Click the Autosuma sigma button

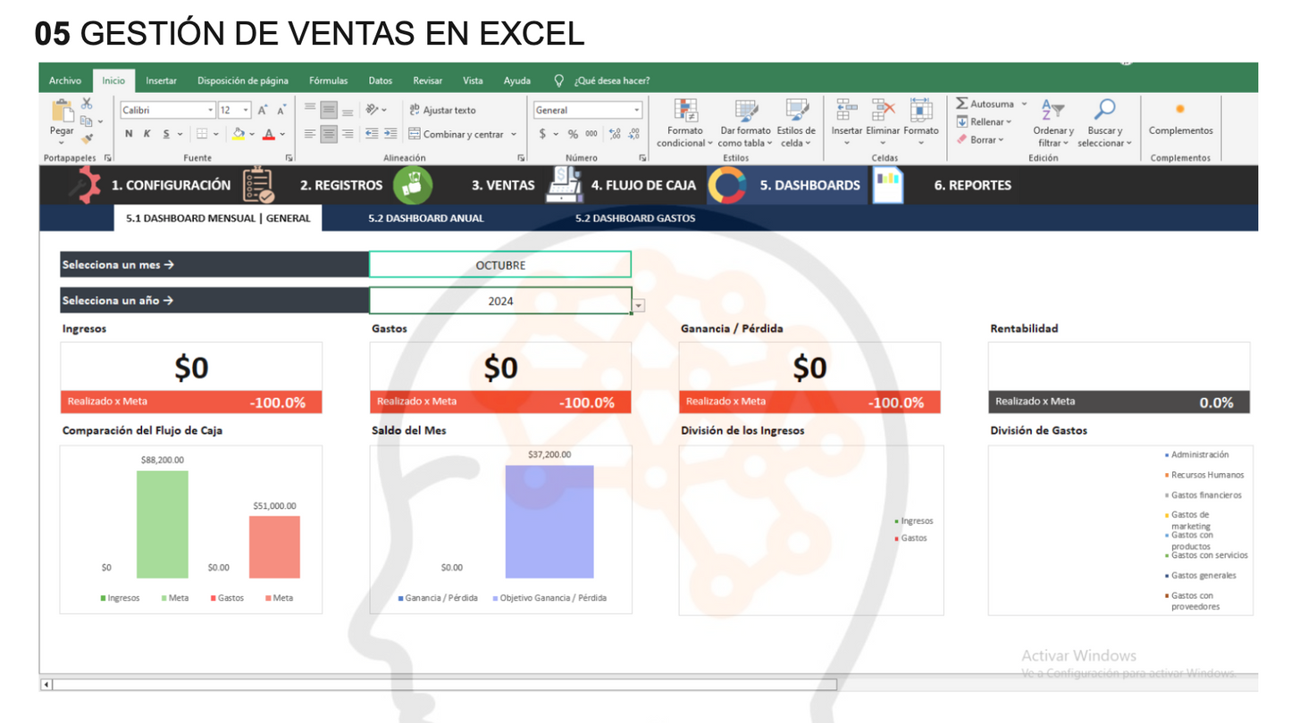[985, 104]
